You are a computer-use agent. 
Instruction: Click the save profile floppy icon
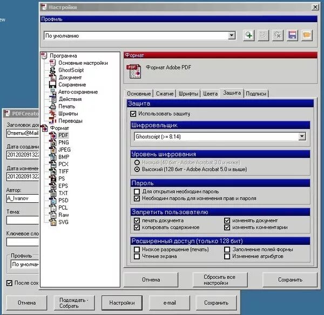tap(292, 35)
